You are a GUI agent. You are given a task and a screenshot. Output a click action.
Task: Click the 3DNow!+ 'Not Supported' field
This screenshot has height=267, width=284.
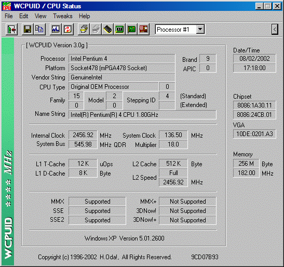(187, 220)
